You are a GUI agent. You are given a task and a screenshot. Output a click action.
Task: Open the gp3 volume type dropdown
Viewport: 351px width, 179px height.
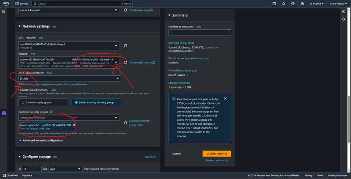click(x=65, y=169)
